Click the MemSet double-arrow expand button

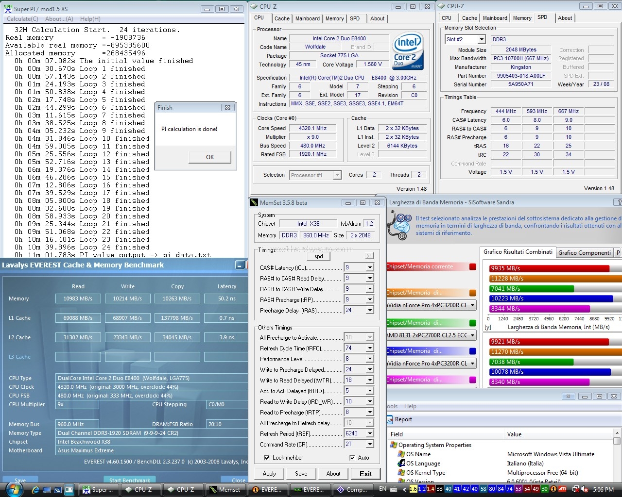[369, 256]
